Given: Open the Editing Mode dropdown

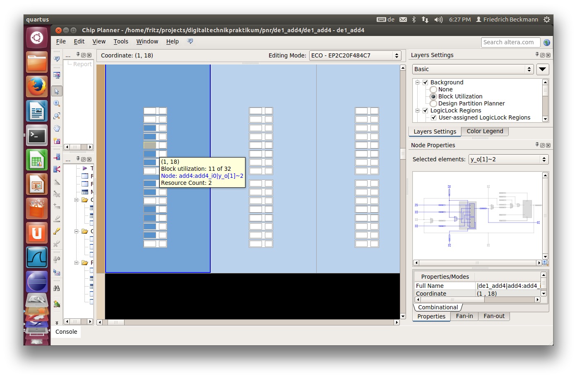Looking at the screenshot, I should tap(355, 55).
